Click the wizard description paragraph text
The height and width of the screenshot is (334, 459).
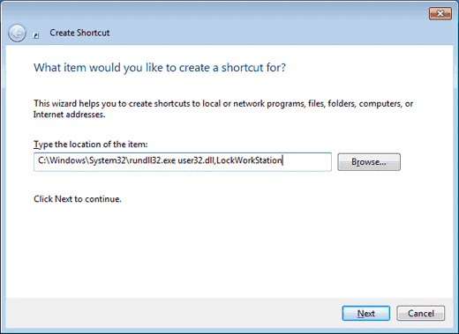[x=223, y=108]
